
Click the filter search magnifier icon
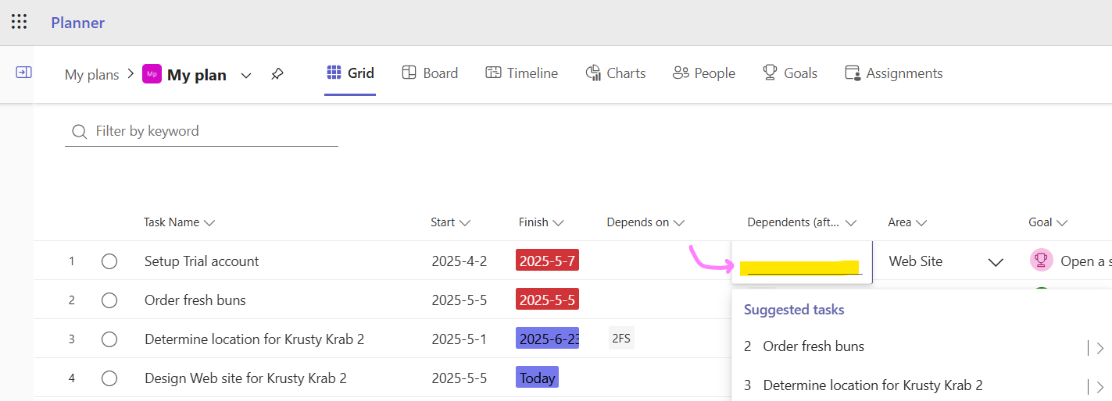click(79, 131)
